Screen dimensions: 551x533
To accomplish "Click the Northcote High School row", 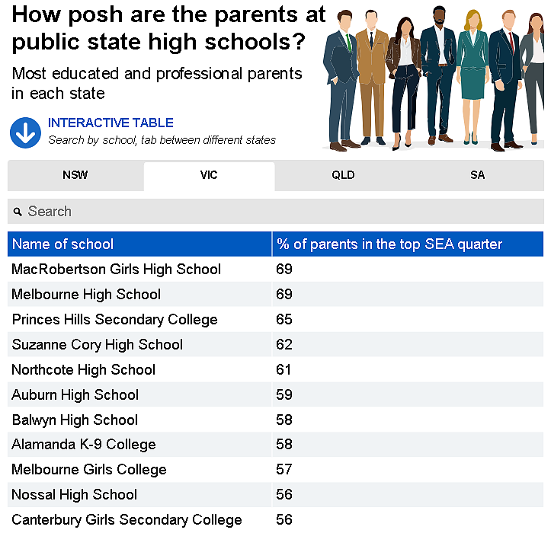I will pyautogui.click(x=276, y=370).
